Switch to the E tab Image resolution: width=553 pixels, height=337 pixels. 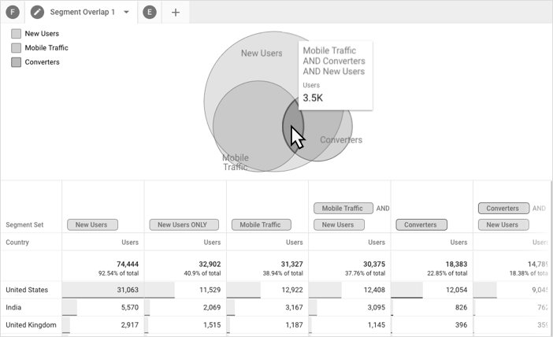click(150, 12)
